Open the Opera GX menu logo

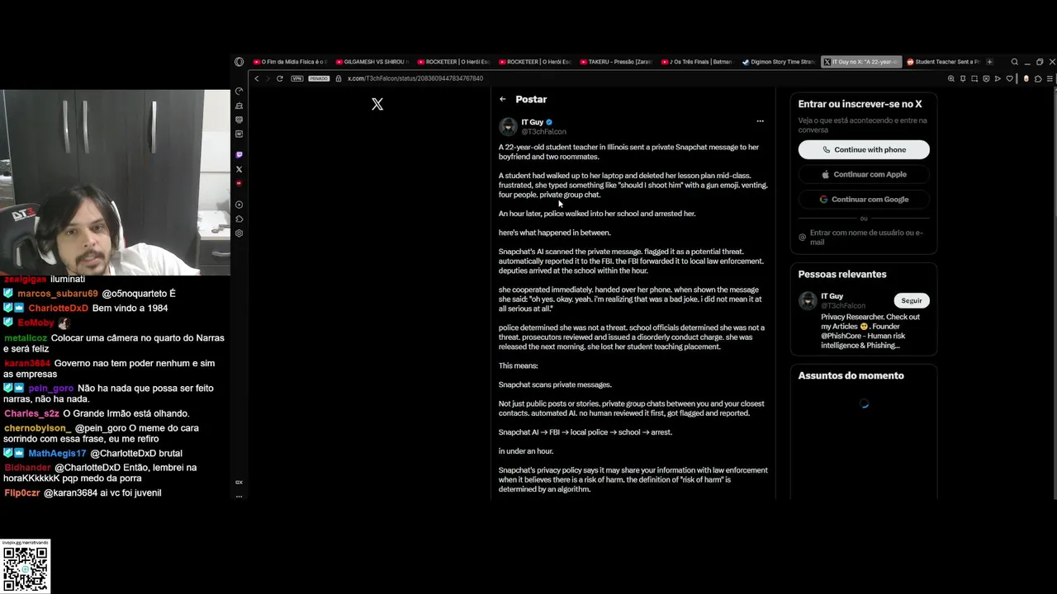(239, 62)
